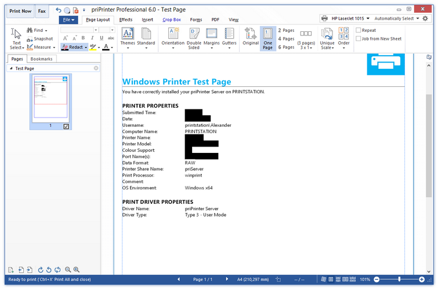This screenshot has width=438, height=289.
Task: Click the PowerPoint export icon in title bar
Action: tap(75, 10)
